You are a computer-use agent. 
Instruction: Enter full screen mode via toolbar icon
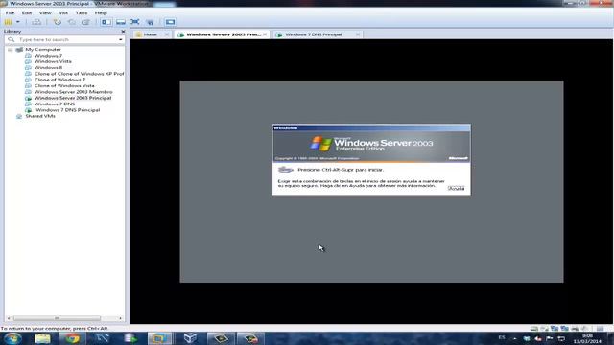pyautogui.click(x=135, y=22)
